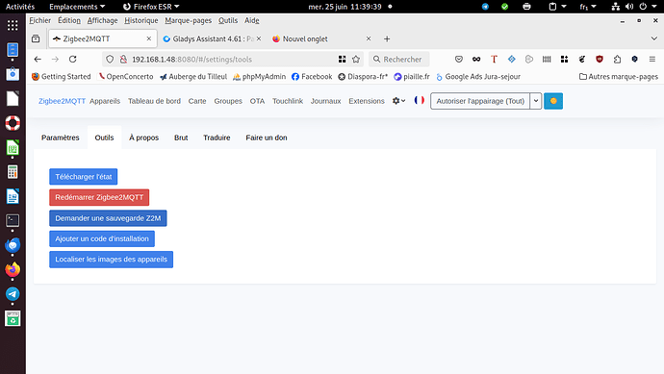Open the Historique menu in Firefox
This screenshot has height=374, width=664.
(x=141, y=20)
